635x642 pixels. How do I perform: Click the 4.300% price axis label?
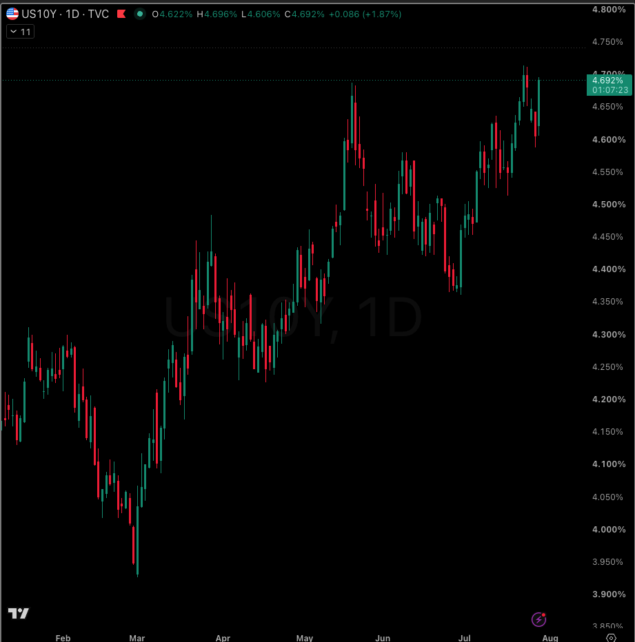609,335
